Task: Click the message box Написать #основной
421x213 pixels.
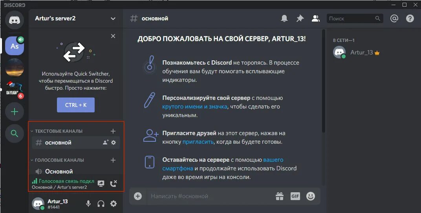Action: click(209, 197)
